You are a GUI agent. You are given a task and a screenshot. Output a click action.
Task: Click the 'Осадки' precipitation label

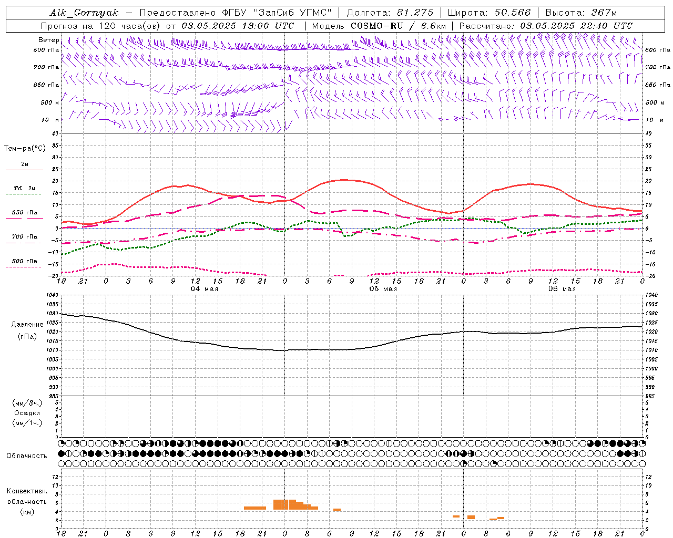pos(27,413)
